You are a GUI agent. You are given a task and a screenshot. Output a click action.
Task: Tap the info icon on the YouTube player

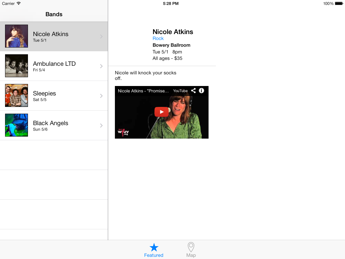click(x=201, y=90)
